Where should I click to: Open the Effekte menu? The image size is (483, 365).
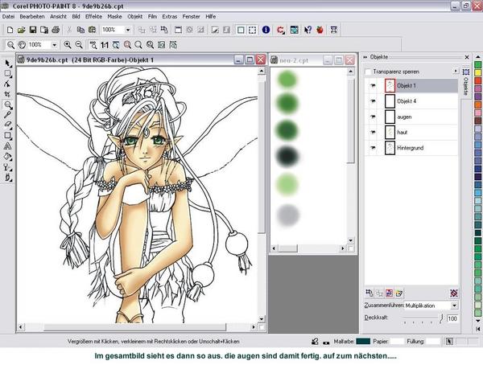[93, 17]
